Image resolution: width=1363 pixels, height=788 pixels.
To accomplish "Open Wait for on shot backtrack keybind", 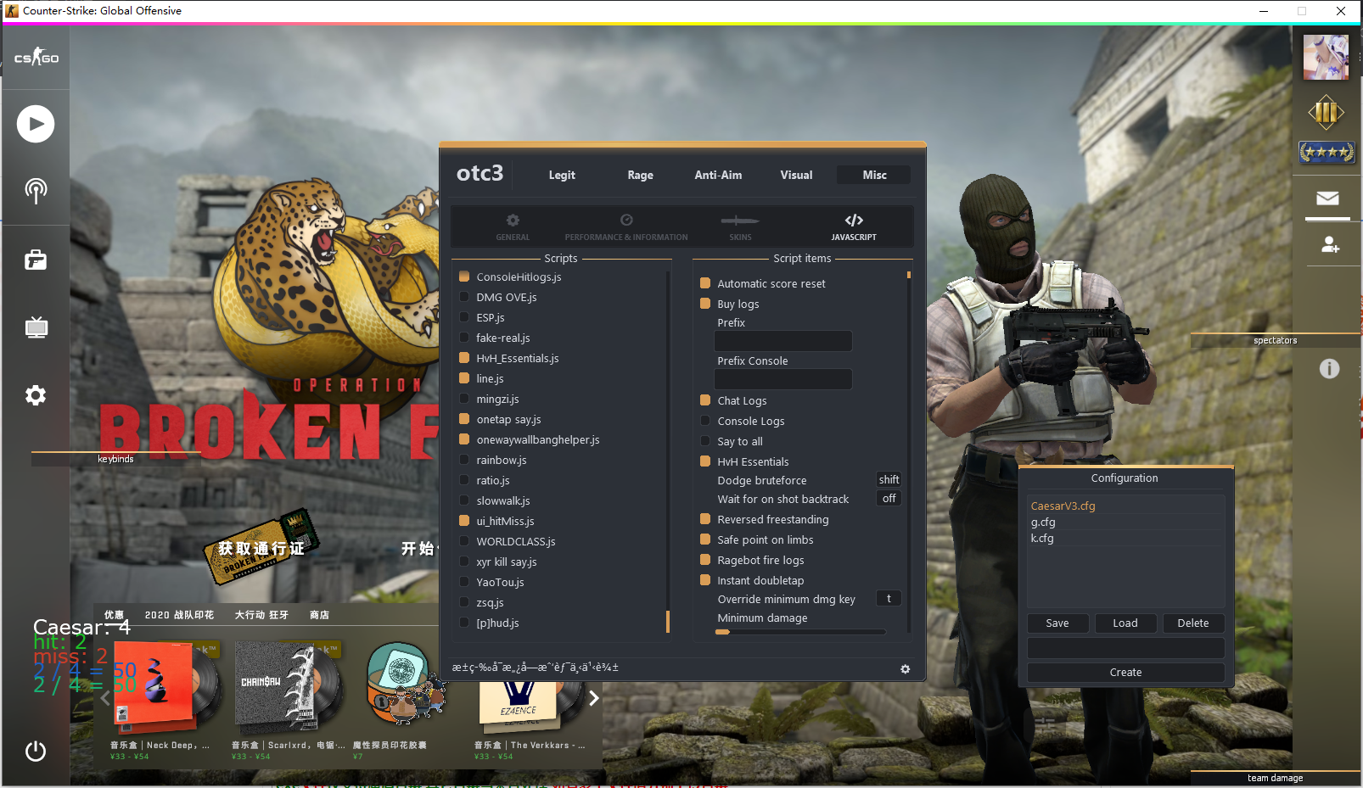I will coord(889,499).
